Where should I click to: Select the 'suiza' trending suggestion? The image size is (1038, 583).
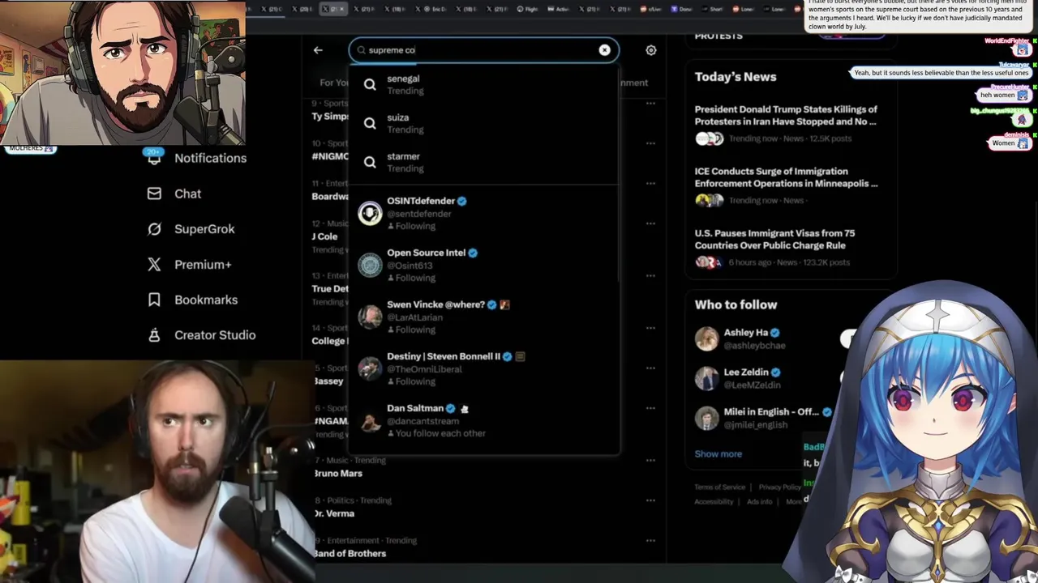(x=483, y=123)
